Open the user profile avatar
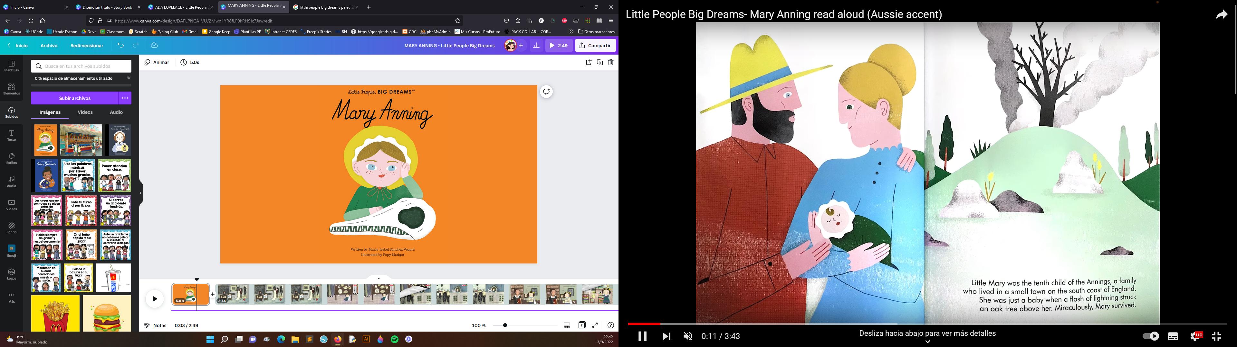The height and width of the screenshot is (347, 1237). tap(511, 46)
